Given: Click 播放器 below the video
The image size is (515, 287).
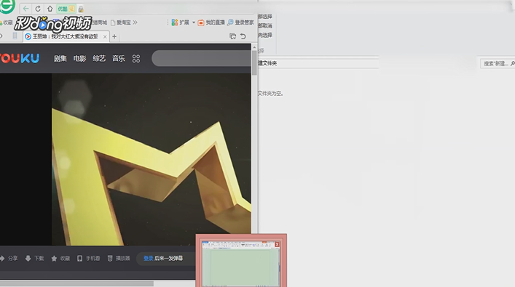Looking at the screenshot, I should [119, 258].
